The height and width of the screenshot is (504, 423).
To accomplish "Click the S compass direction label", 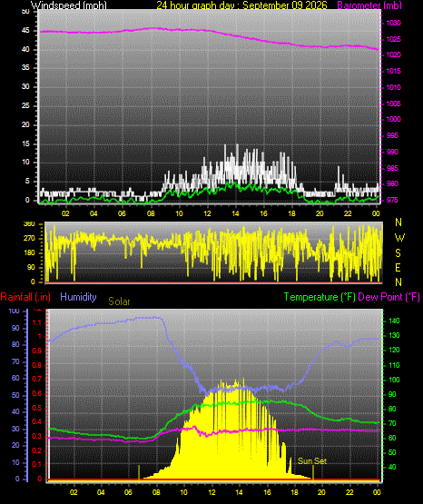I will [x=398, y=253].
